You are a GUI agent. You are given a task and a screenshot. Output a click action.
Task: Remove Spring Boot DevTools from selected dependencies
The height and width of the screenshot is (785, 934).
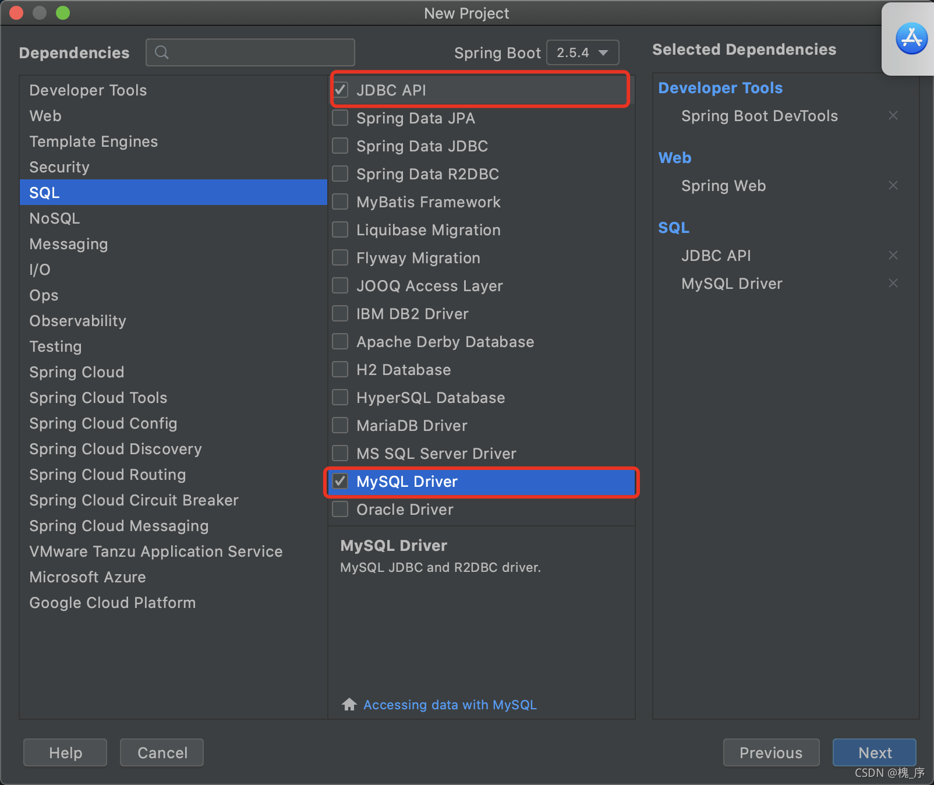(893, 116)
